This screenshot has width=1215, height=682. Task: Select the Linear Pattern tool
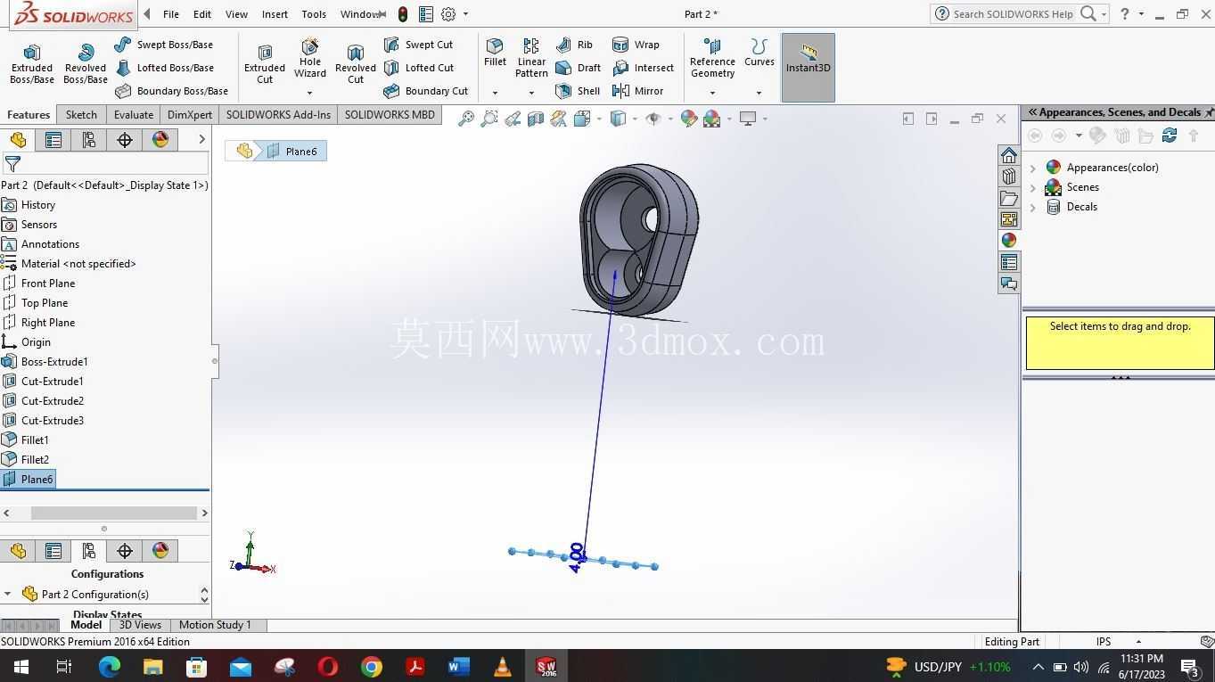point(531,57)
